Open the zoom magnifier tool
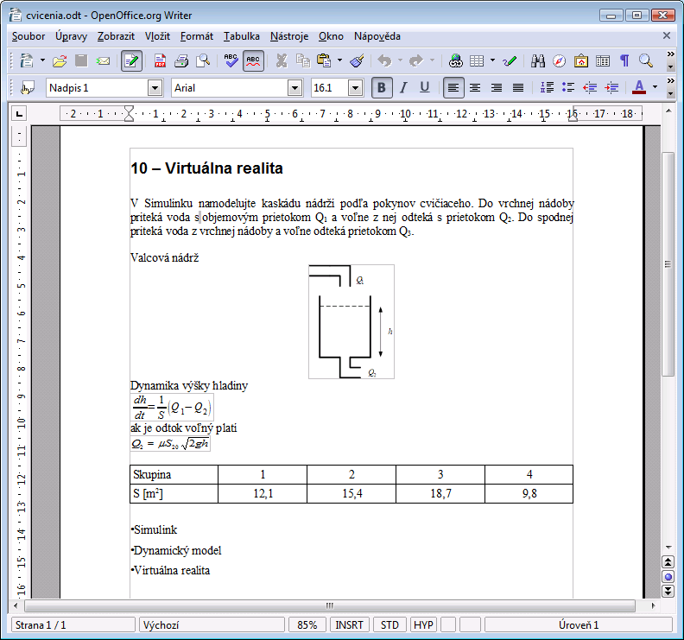This screenshot has width=684, height=640. [646, 60]
